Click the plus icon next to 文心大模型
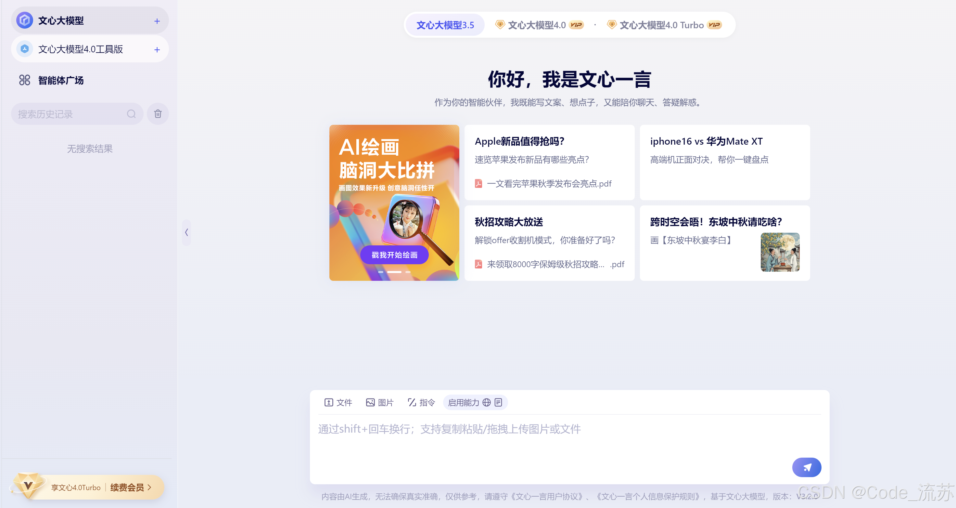Viewport: 956px width, 508px height. pyautogui.click(x=157, y=21)
